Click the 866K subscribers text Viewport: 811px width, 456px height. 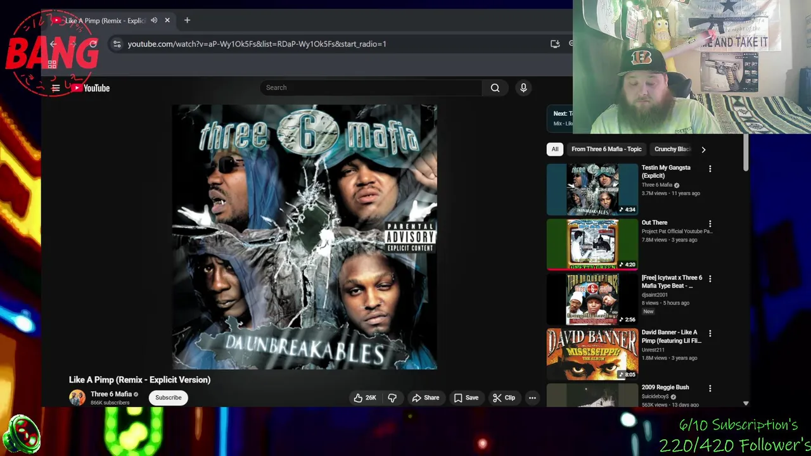[110, 403]
